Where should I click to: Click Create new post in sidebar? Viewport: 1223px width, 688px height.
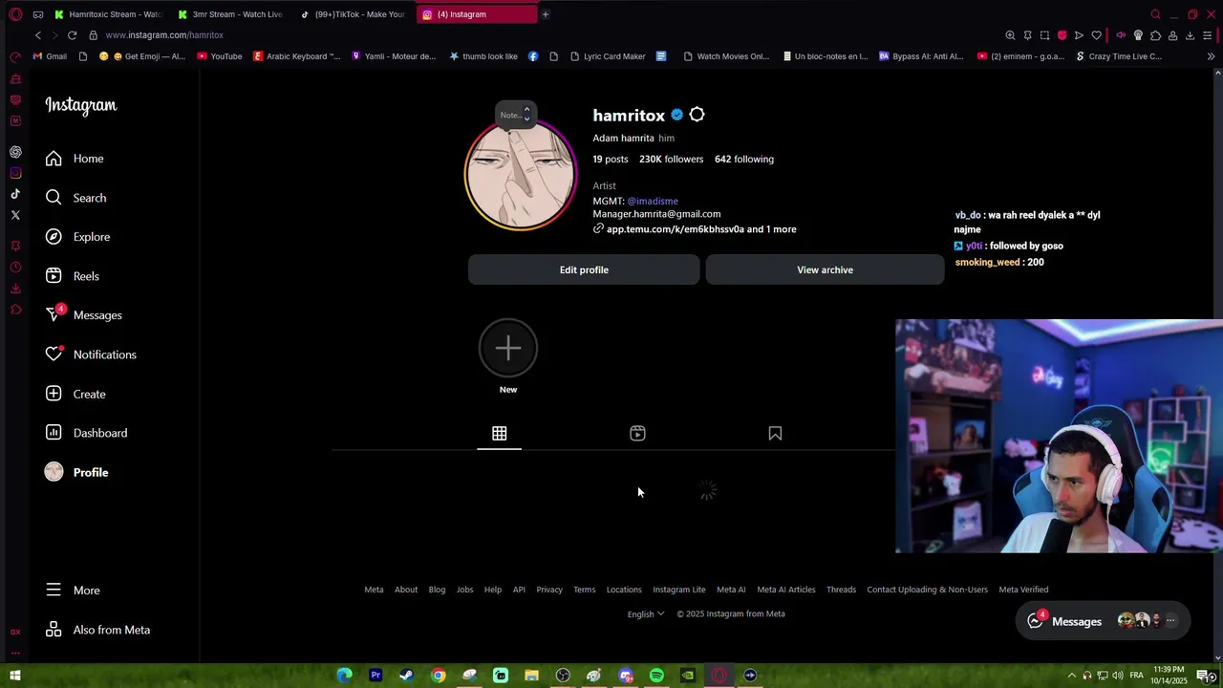pos(75,394)
